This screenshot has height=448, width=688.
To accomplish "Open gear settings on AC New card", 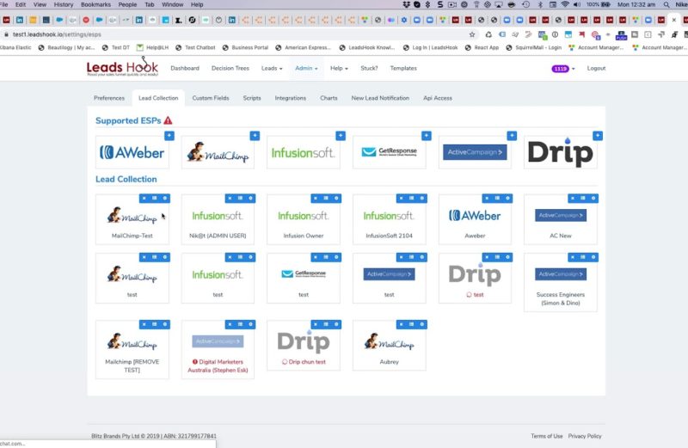I will coord(593,199).
